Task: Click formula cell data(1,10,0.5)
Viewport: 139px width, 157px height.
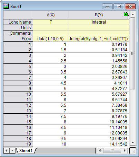Action: (x=51, y=39)
